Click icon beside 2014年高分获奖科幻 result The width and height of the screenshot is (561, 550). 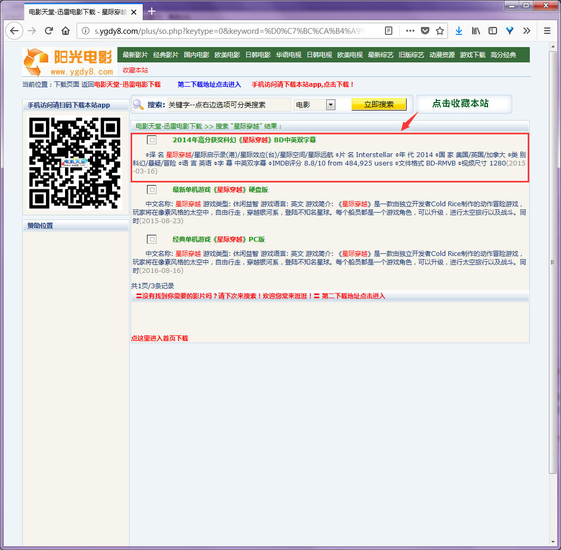click(x=152, y=140)
